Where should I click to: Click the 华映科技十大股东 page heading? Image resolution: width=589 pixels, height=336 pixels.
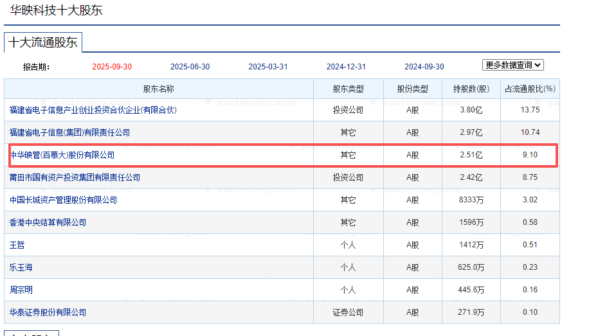pos(56,10)
